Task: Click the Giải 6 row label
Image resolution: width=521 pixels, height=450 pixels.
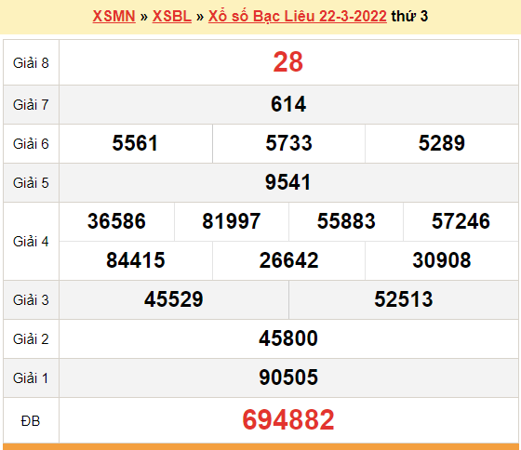Action: tap(31, 144)
